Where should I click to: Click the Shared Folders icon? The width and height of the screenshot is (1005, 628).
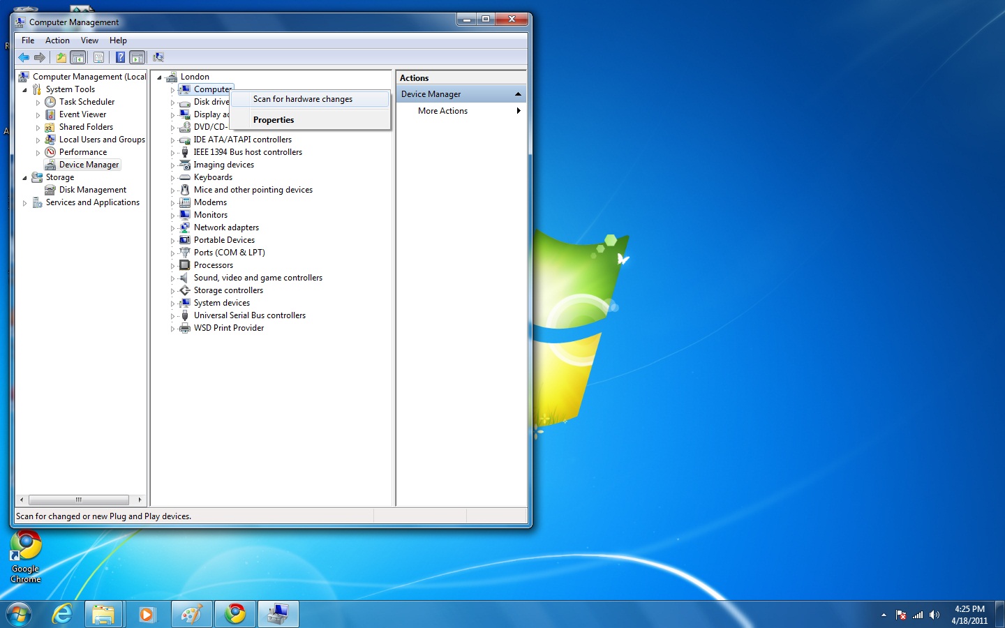tap(50, 127)
